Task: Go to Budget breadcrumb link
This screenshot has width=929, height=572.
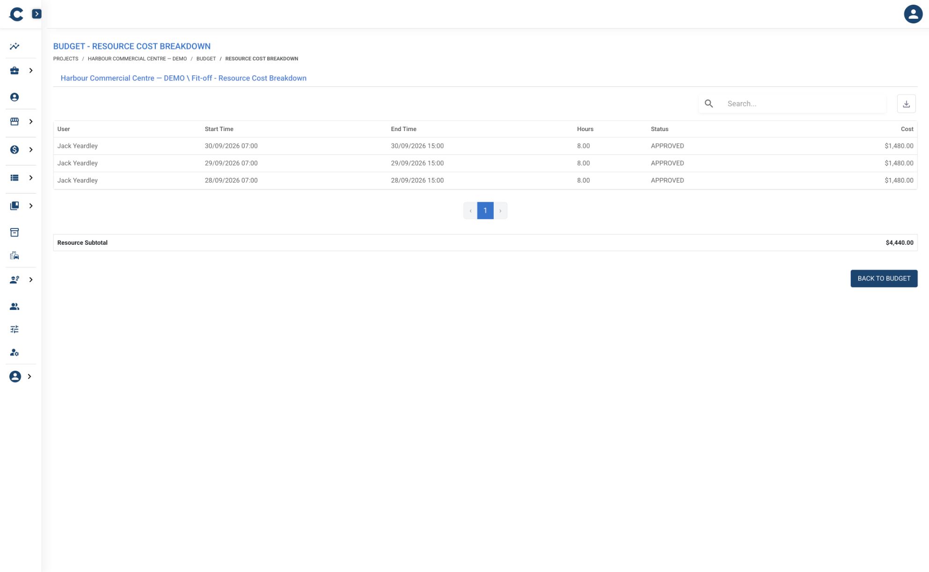Action: tap(206, 59)
